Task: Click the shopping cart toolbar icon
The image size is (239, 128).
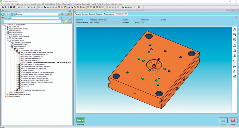Action: (x=75, y=7)
